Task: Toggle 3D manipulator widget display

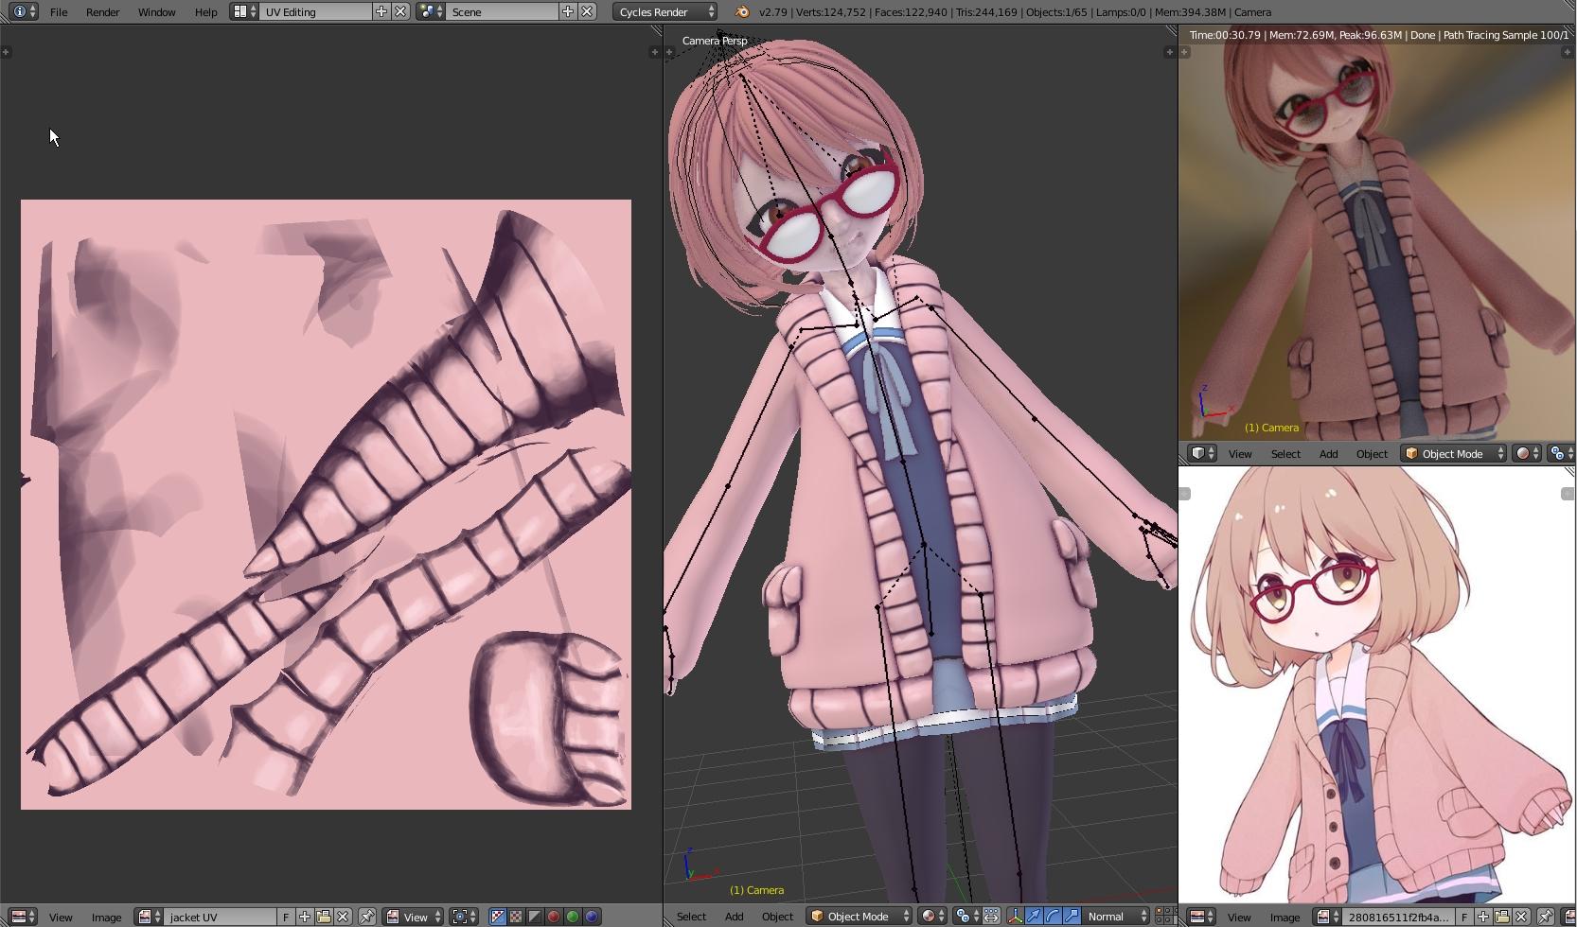Action: click(x=1015, y=916)
